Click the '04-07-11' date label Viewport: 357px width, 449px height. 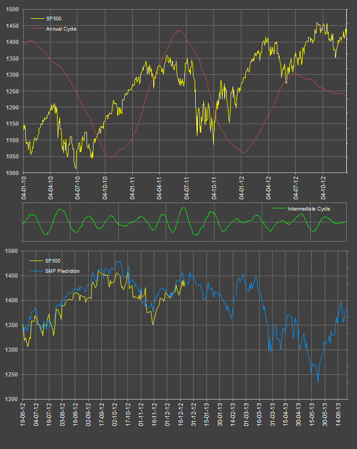tap(187, 188)
